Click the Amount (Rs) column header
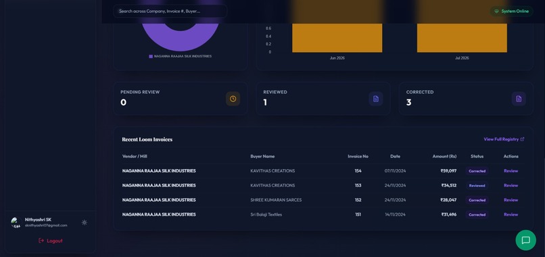 [444, 156]
